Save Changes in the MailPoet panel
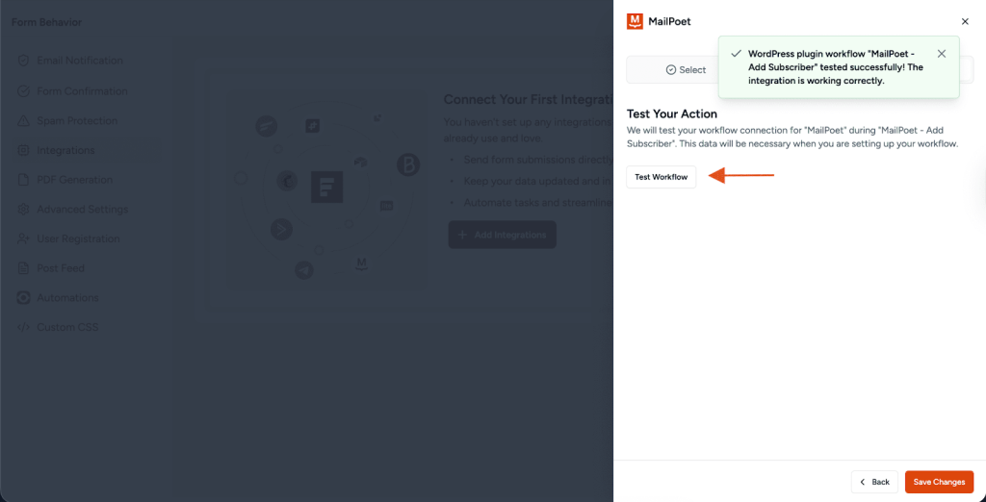 [x=939, y=482]
